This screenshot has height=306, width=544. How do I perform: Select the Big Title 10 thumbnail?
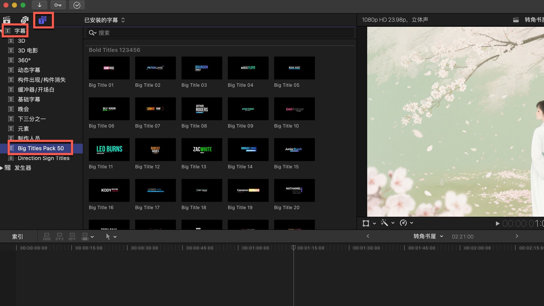[x=294, y=109]
